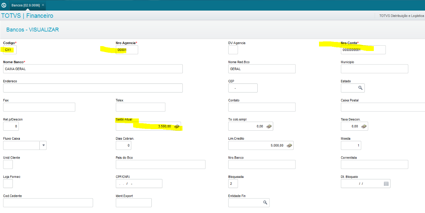Click the DV Agencia field
Viewport: 425px width, 213px height.
[x=233, y=50]
